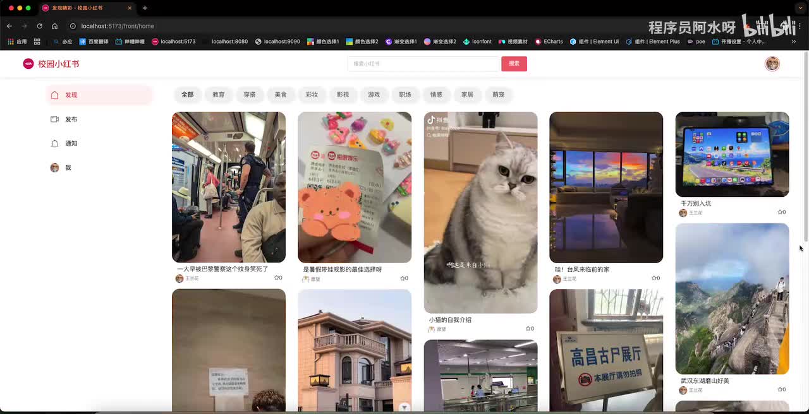This screenshot has width=809, height=414.
Task: Click title 哇！台风来临前的家
Action: click(582, 269)
